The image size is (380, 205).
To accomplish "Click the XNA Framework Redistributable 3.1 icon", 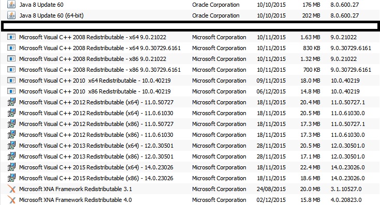I will 11,189.
